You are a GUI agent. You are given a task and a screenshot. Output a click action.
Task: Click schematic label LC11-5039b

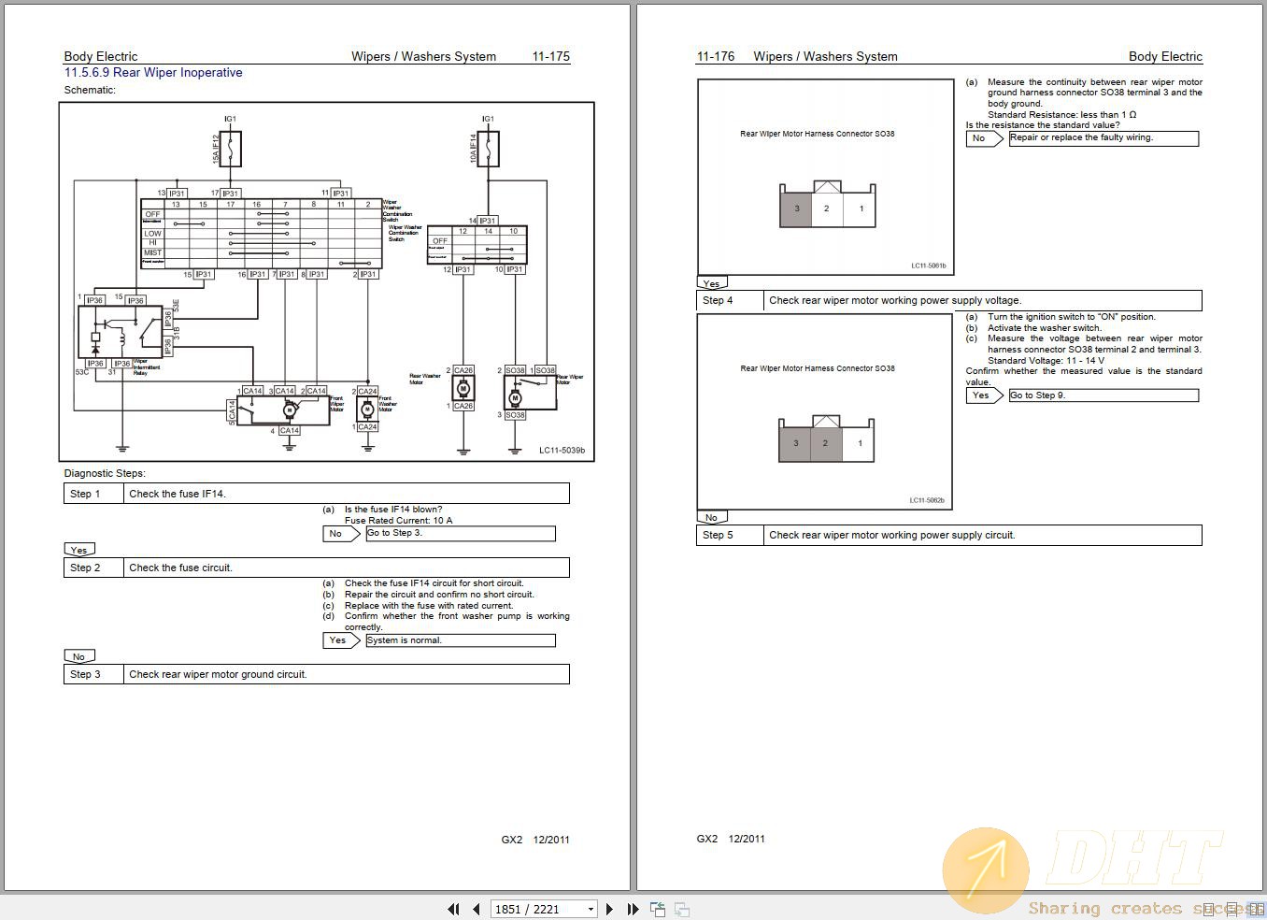[562, 451]
